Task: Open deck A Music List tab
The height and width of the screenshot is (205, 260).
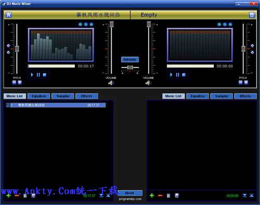Action: tap(15, 96)
